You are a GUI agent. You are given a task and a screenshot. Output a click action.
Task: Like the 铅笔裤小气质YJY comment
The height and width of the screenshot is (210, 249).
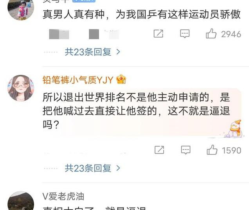coord(212,150)
